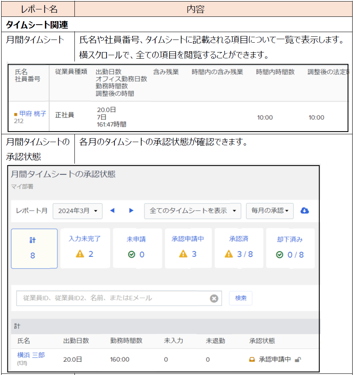This screenshot has width=353, height=375.
Task: Open employee link 甲府 桃子
Action: (33, 114)
